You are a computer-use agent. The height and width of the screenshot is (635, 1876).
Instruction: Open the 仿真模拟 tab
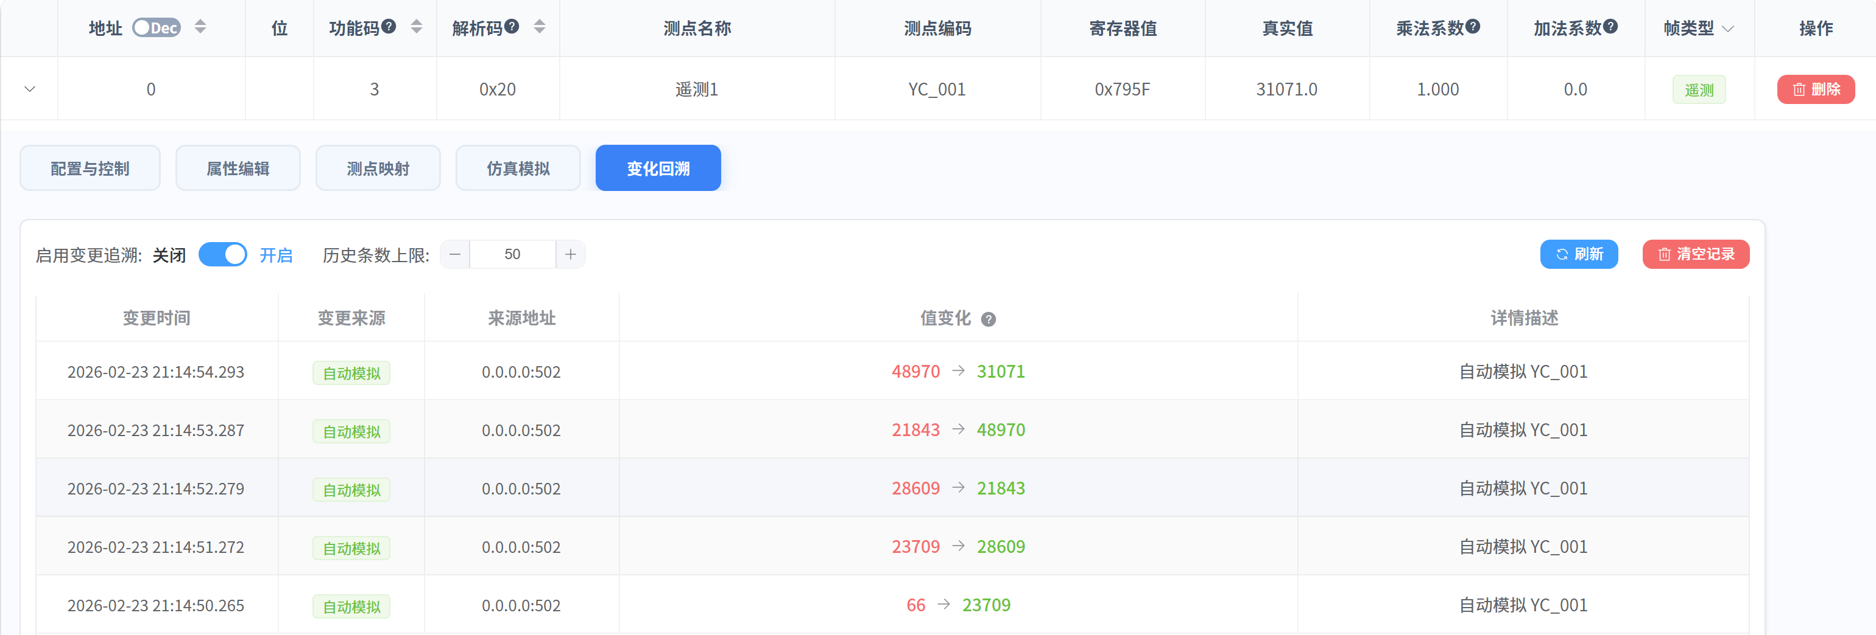point(518,168)
